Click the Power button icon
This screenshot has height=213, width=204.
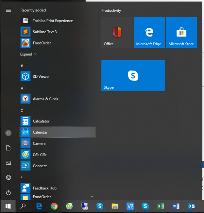(x=8, y=193)
